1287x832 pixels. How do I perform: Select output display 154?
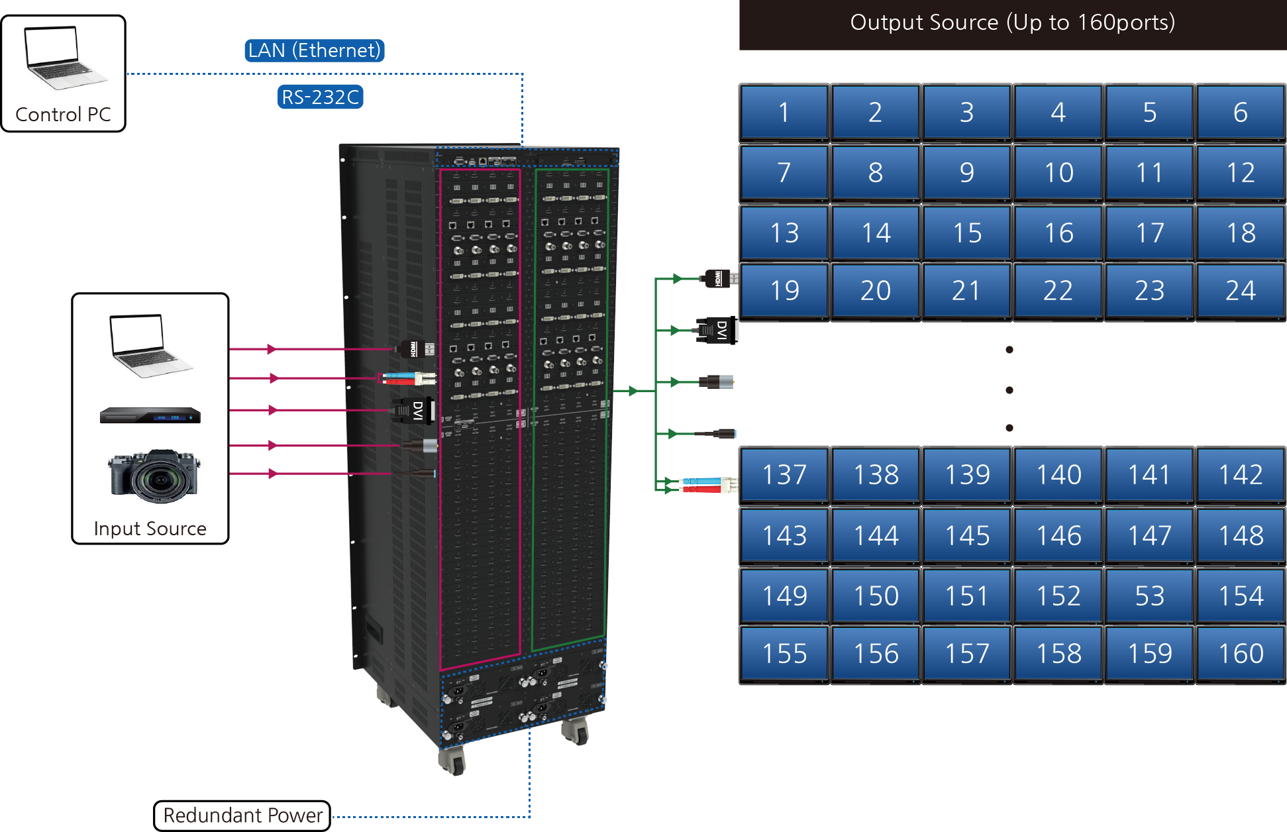1241,596
